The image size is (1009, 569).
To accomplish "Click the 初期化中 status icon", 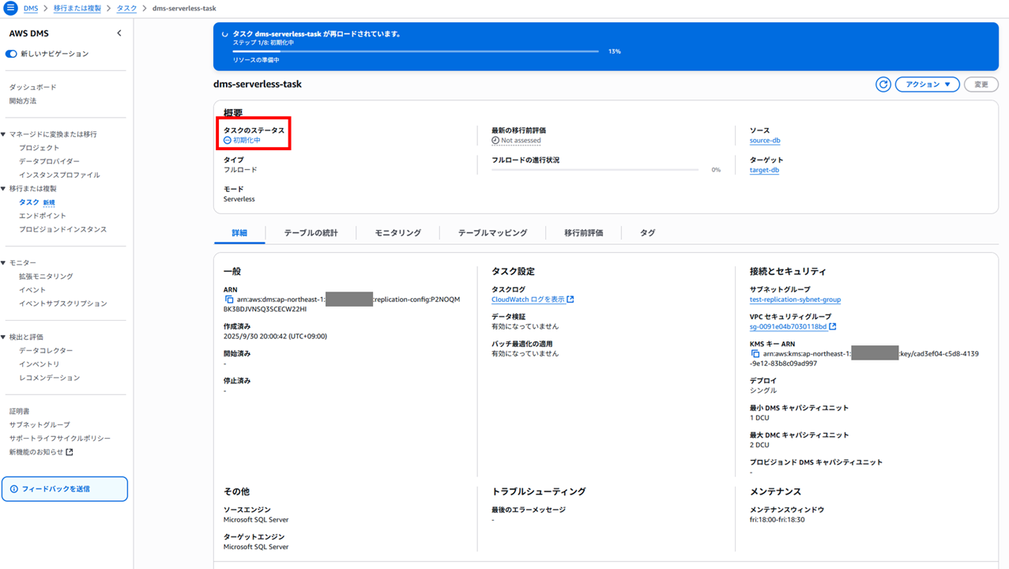I will tap(228, 141).
